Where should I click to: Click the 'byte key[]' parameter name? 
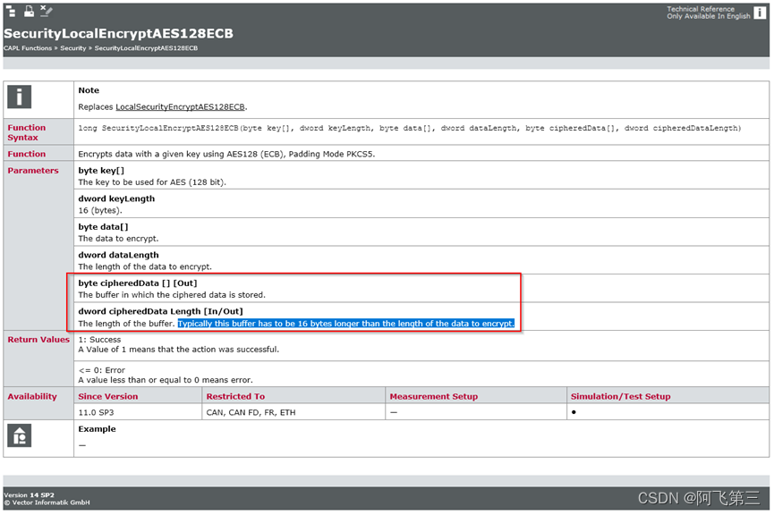pyautogui.click(x=101, y=170)
